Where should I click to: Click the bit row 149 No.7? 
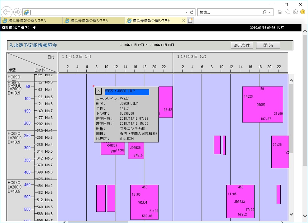coord(44,111)
